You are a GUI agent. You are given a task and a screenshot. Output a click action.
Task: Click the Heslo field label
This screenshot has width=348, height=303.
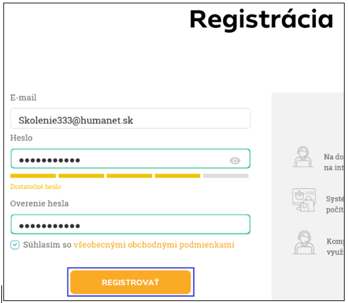pyautogui.click(x=21, y=138)
